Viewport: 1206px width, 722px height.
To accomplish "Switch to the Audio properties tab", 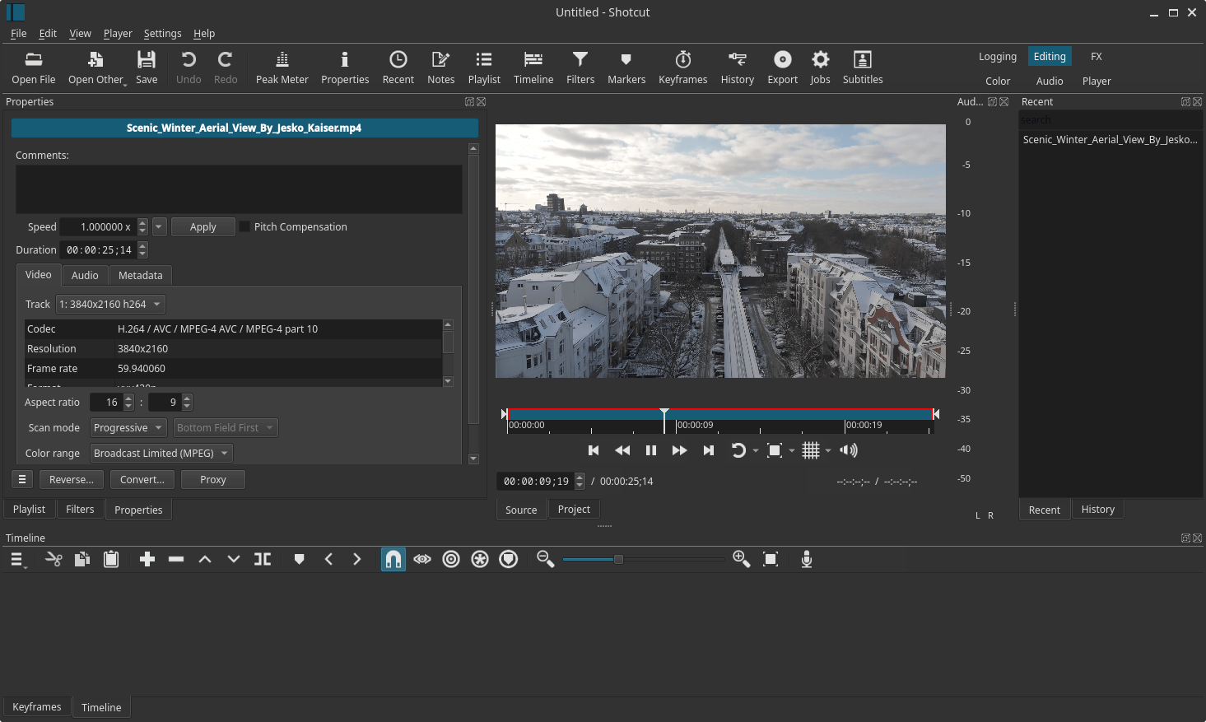I will pos(85,275).
